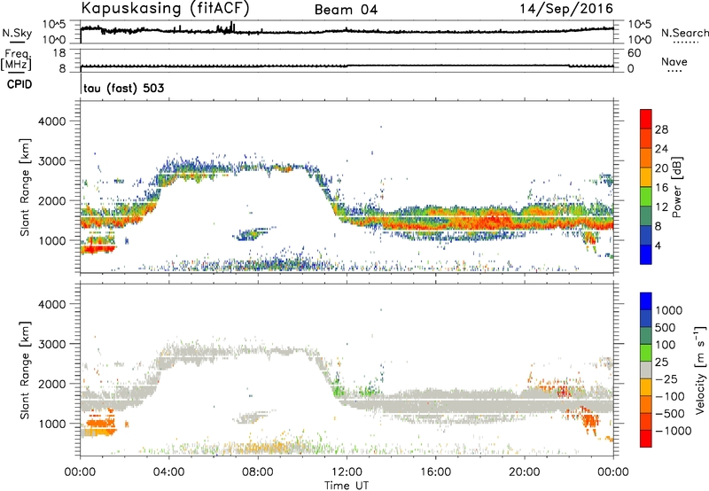Click the 'Slant Range [km]' label of the power panel

[26, 187]
